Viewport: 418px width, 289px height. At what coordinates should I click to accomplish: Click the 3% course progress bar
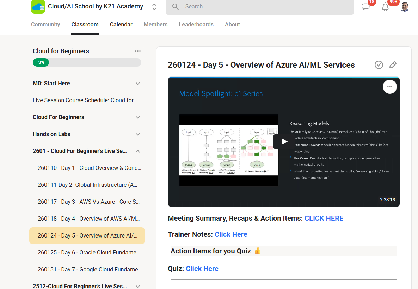pyautogui.click(x=87, y=62)
